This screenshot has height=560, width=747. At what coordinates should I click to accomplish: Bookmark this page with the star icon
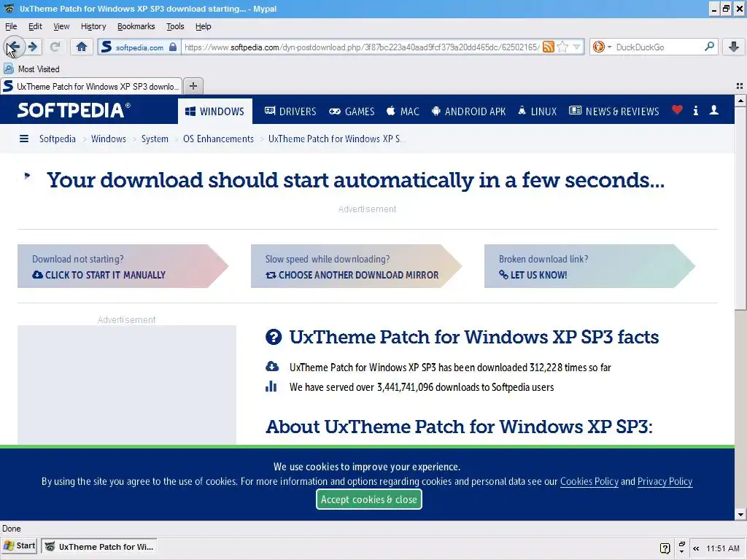pyautogui.click(x=562, y=47)
